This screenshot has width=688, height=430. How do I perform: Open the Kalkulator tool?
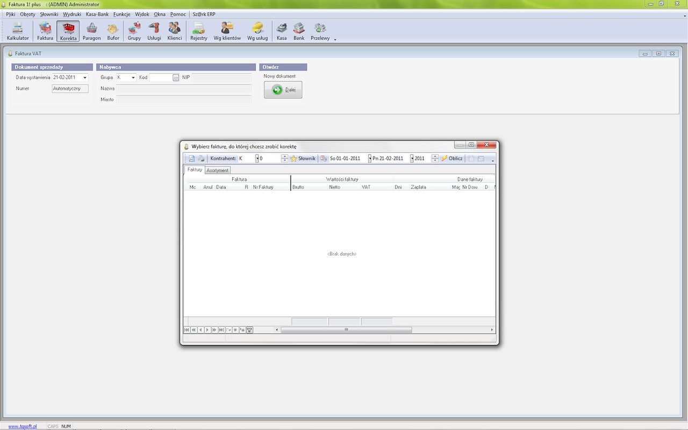pos(18,32)
